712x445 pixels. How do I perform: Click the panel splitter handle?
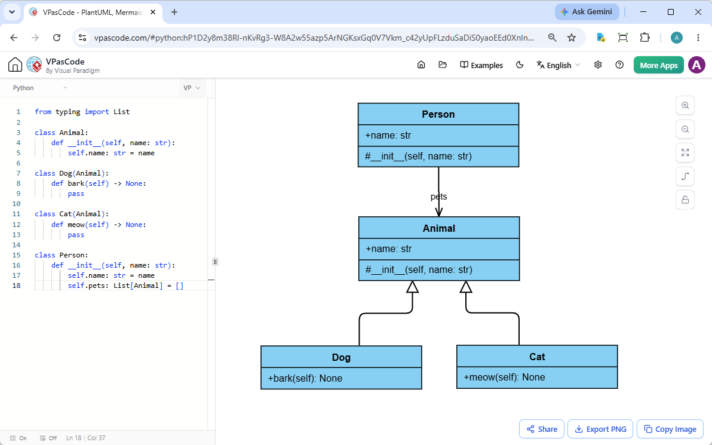pyautogui.click(x=215, y=262)
